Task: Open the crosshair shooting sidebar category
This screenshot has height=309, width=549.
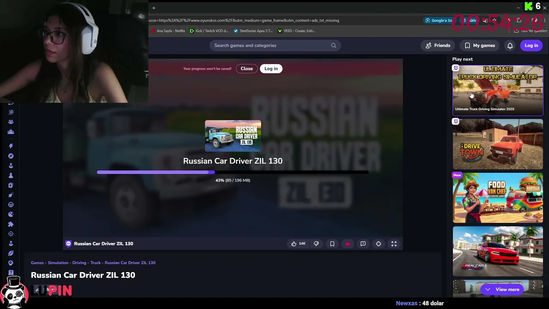Action: (x=11, y=234)
